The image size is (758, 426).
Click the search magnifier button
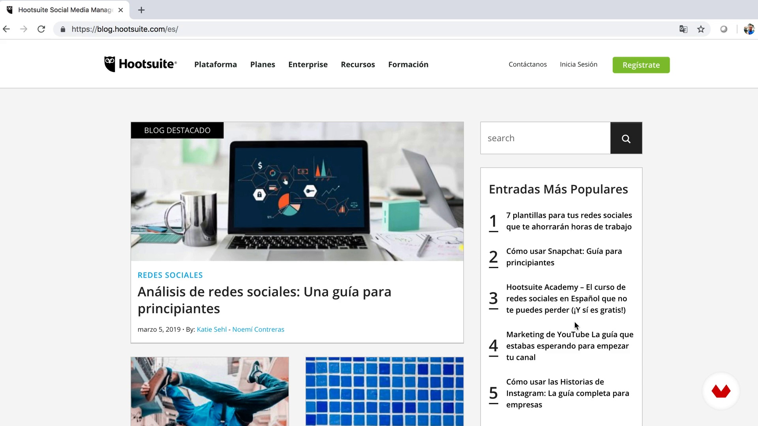point(626,138)
